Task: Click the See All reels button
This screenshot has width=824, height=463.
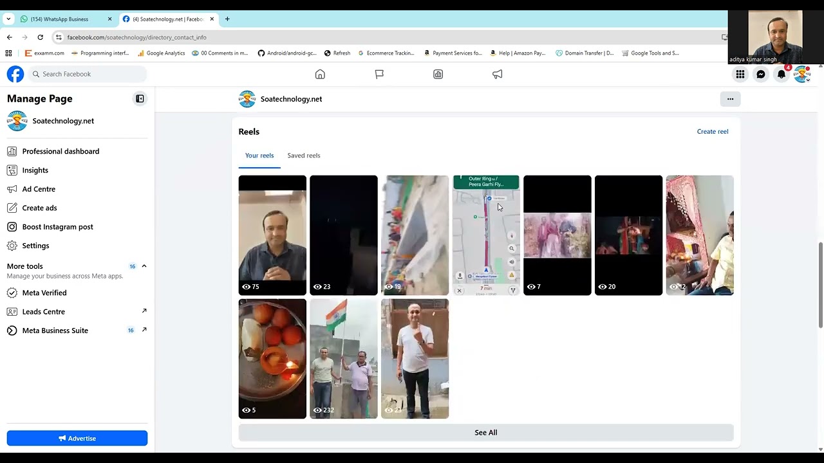Action: click(486, 433)
